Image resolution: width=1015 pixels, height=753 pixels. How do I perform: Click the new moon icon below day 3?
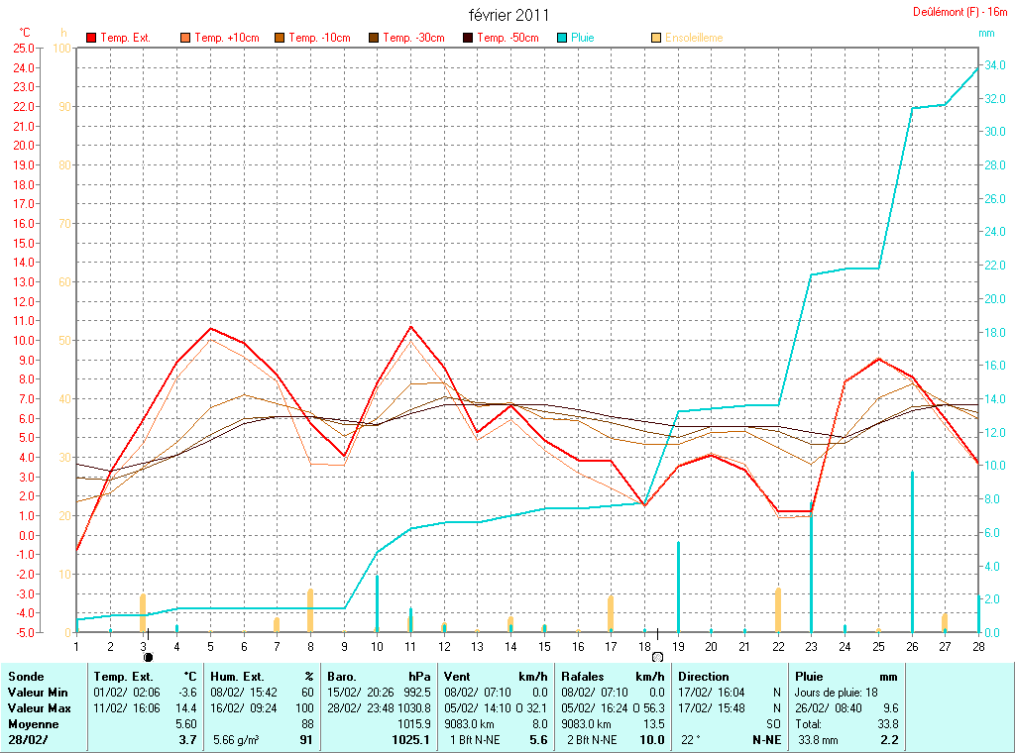pos(148,656)
